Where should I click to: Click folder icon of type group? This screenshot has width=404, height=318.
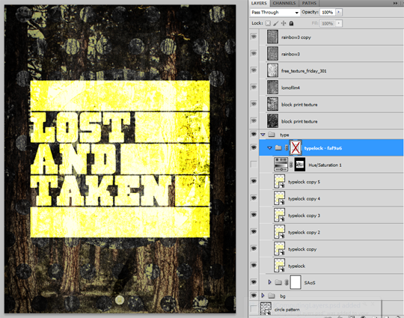pyautogui.click(x=272, y=135)
